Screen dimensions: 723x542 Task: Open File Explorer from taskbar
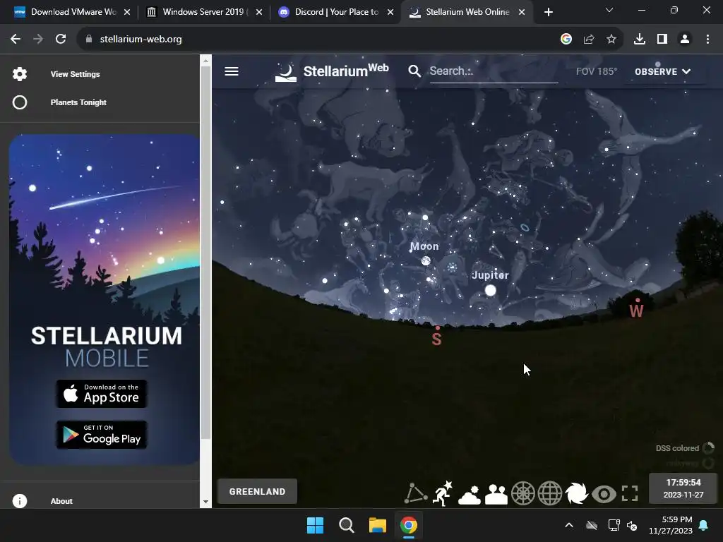[x=377, y=525]
